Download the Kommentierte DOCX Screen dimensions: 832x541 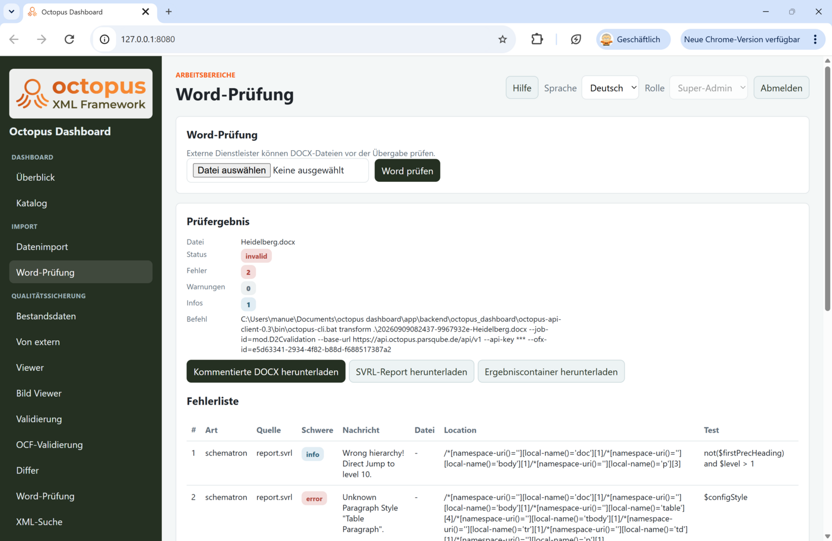click(x=266, y=371)
